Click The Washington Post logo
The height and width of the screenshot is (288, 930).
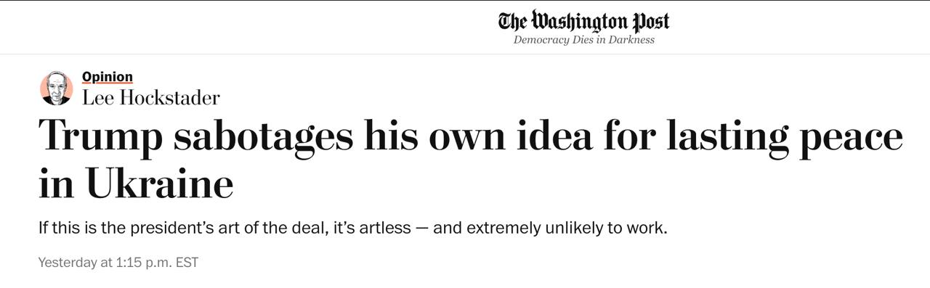tap(584, 21)
